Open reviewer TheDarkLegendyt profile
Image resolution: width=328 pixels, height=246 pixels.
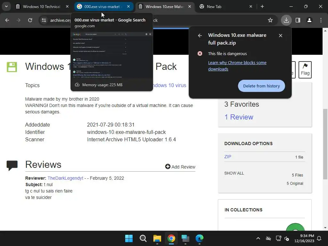click(x=65, y=178)
